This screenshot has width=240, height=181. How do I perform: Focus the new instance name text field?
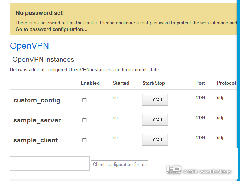[49, 164]
